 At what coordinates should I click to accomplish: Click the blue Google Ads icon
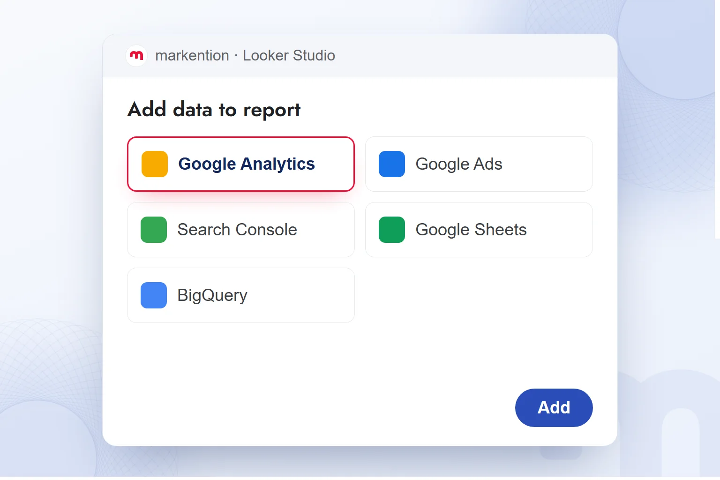click(x=392, y=164)
